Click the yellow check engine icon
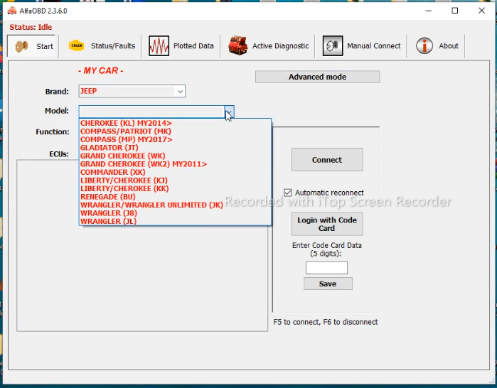 76,45
